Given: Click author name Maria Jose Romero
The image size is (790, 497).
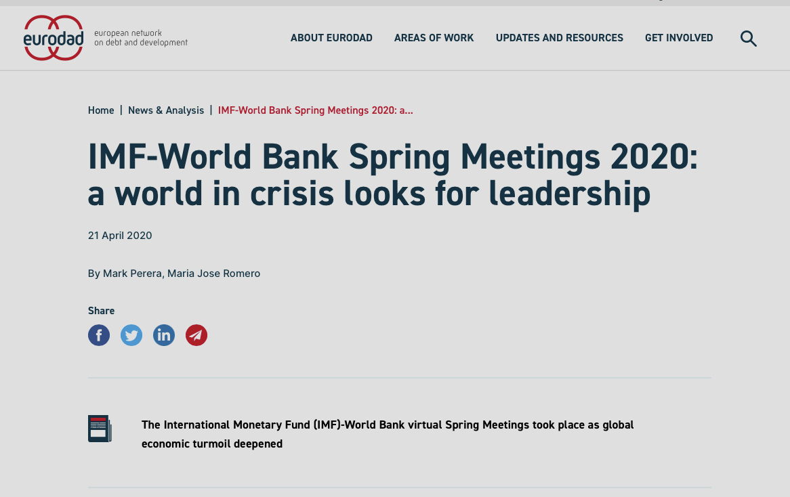Looking at the screenshot, I should click(x=213, y=274).
